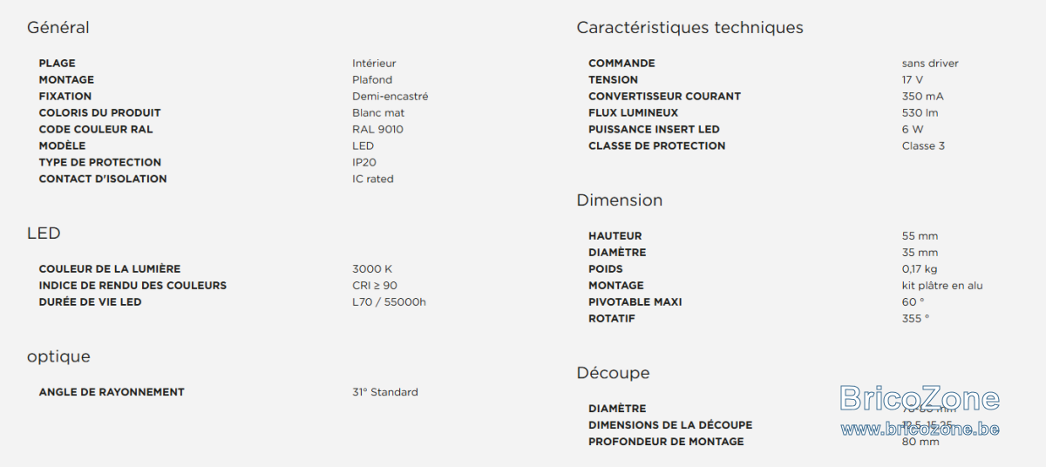This screenshot has width=1046, height=467.
Task: Select the ANGLE DE RAYONNEMENT label
Action: (112, 392)
